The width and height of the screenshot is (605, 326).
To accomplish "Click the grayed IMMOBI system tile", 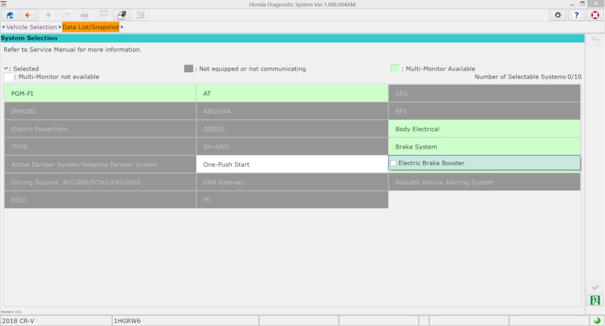I will [100, 111].
